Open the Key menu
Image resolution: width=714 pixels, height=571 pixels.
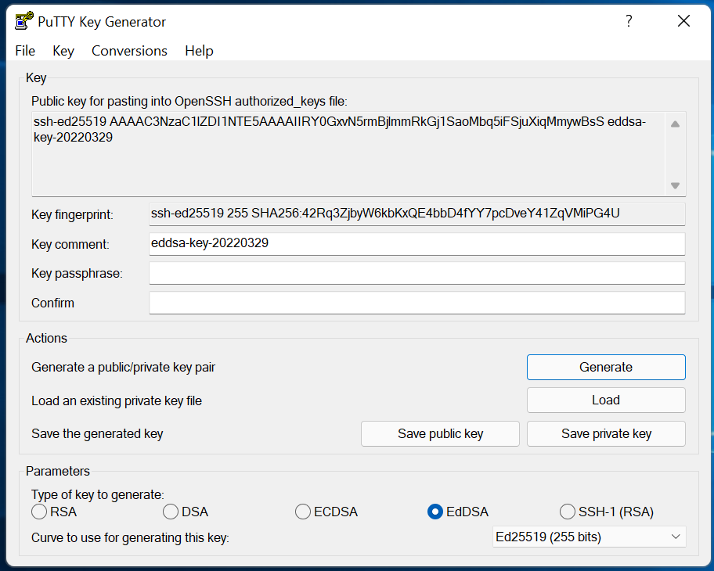pyautogui.click(x=63, y=51)
